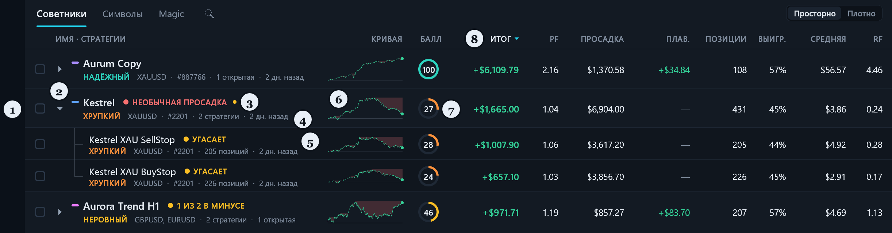Viewport: 892px width, 233px height.
Task: Expand the Aurum Copy row
Action: point(60,69)
